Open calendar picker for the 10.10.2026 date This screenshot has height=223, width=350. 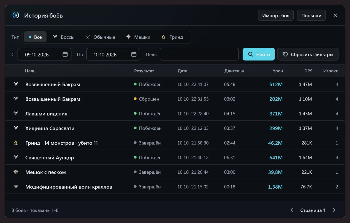click(x=134, y=54)
